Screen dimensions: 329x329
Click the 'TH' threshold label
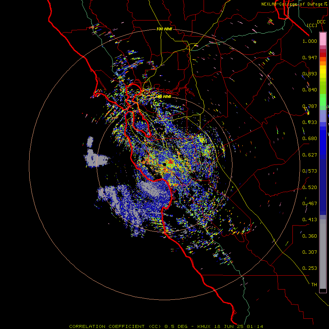click(314, 285)
